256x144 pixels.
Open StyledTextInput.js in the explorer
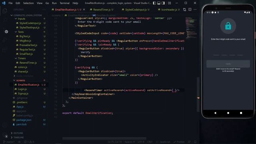pyautogui.click(x=30, y=28)
